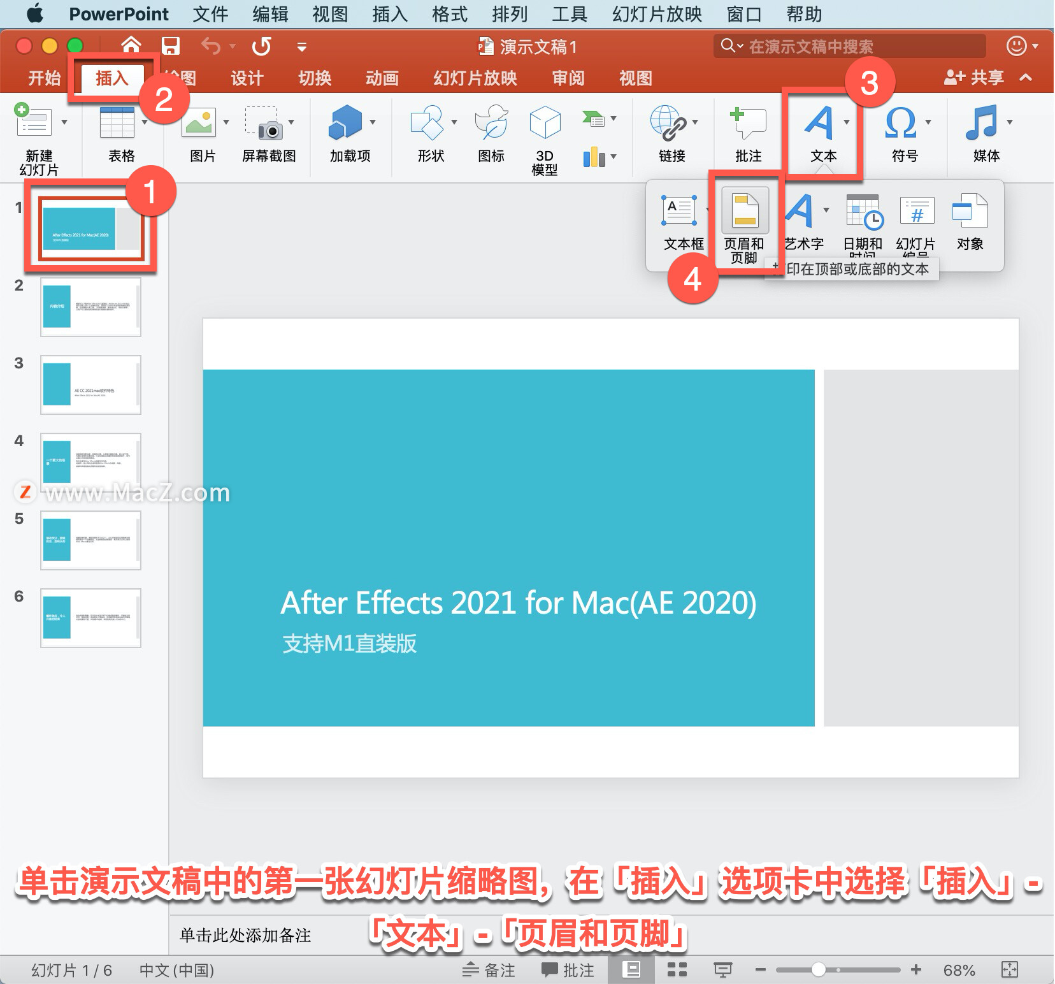Click the search presentation (在演示文稿中搜索) field
Screen dimensions: 1055x984
tap(849, 46)
